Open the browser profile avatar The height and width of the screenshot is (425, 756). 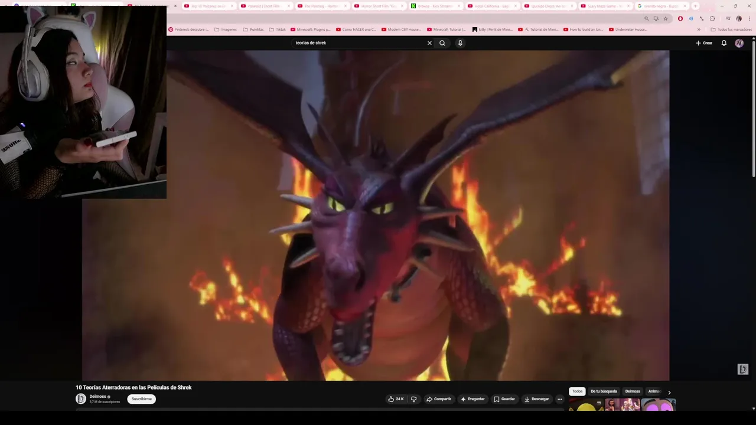point(738,18)
